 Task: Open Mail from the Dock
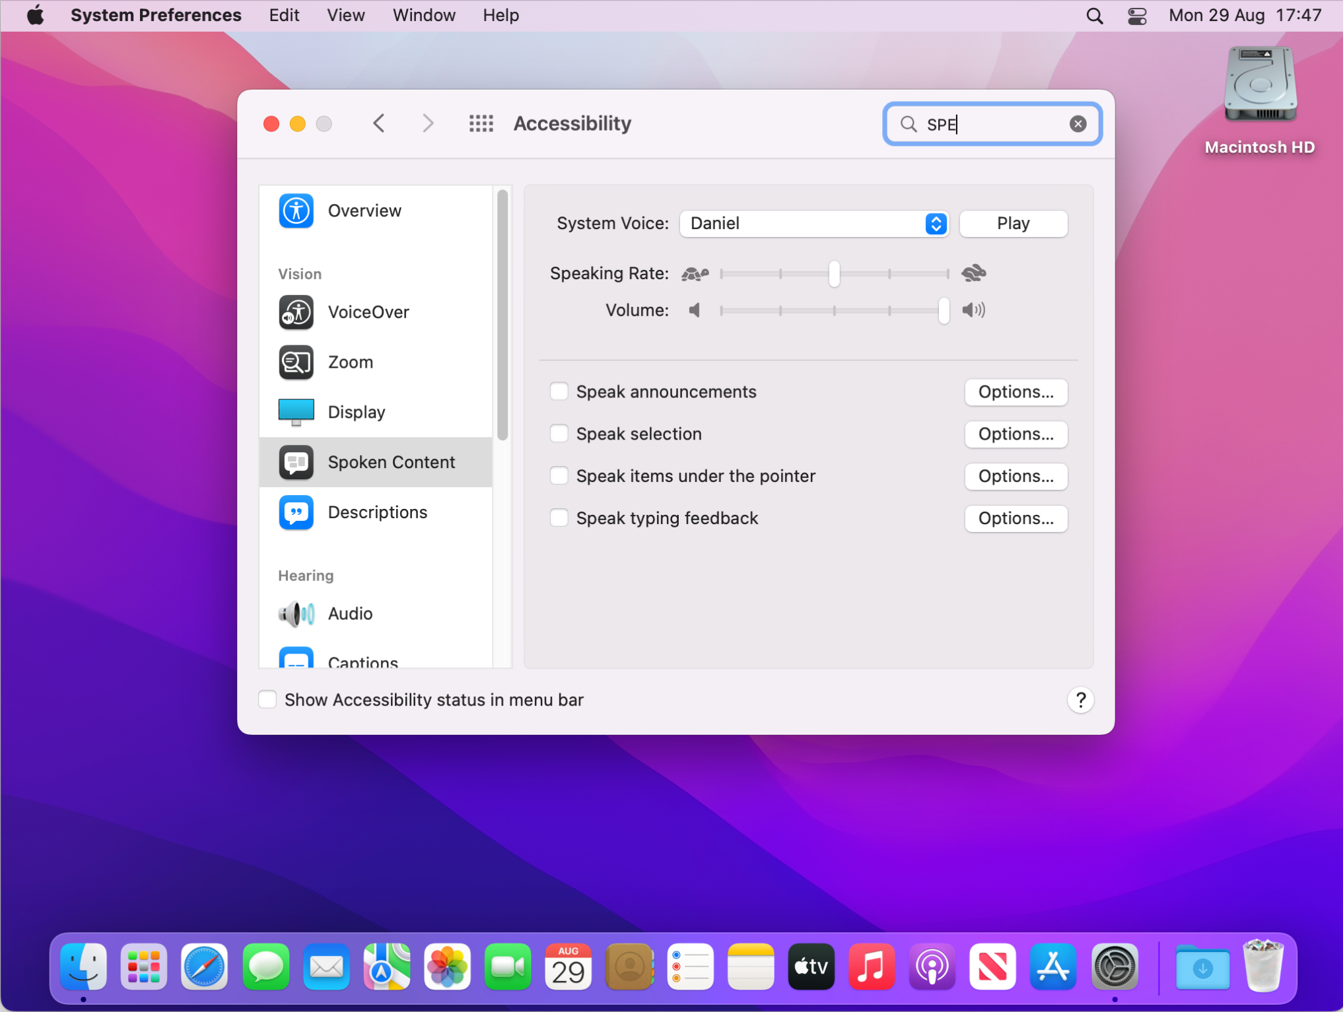[326, 967]
